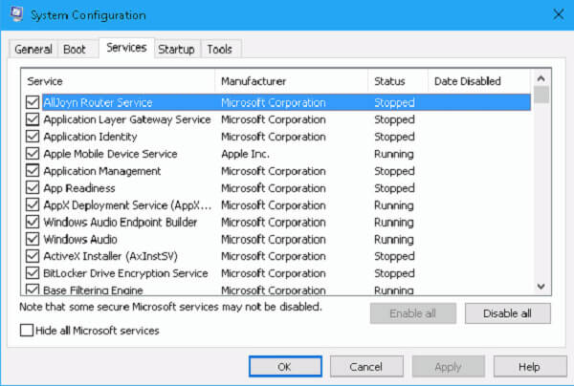
Task: Sort by the Manufacturer column header
Action: [x=292, y=81]
